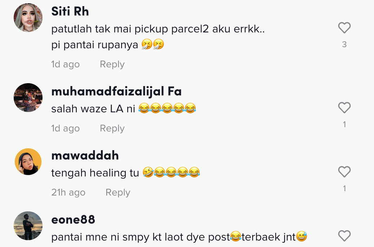Like muhamadfaizalijal Fa's comment heart
Screen dimensions: 374x247
click(x=344, y=108)
